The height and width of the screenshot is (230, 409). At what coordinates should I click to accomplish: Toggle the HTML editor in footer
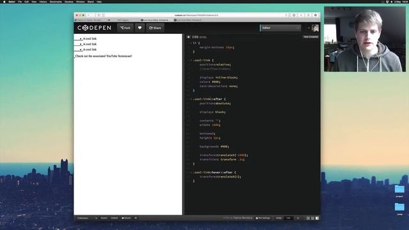click(x=279, y=218)
